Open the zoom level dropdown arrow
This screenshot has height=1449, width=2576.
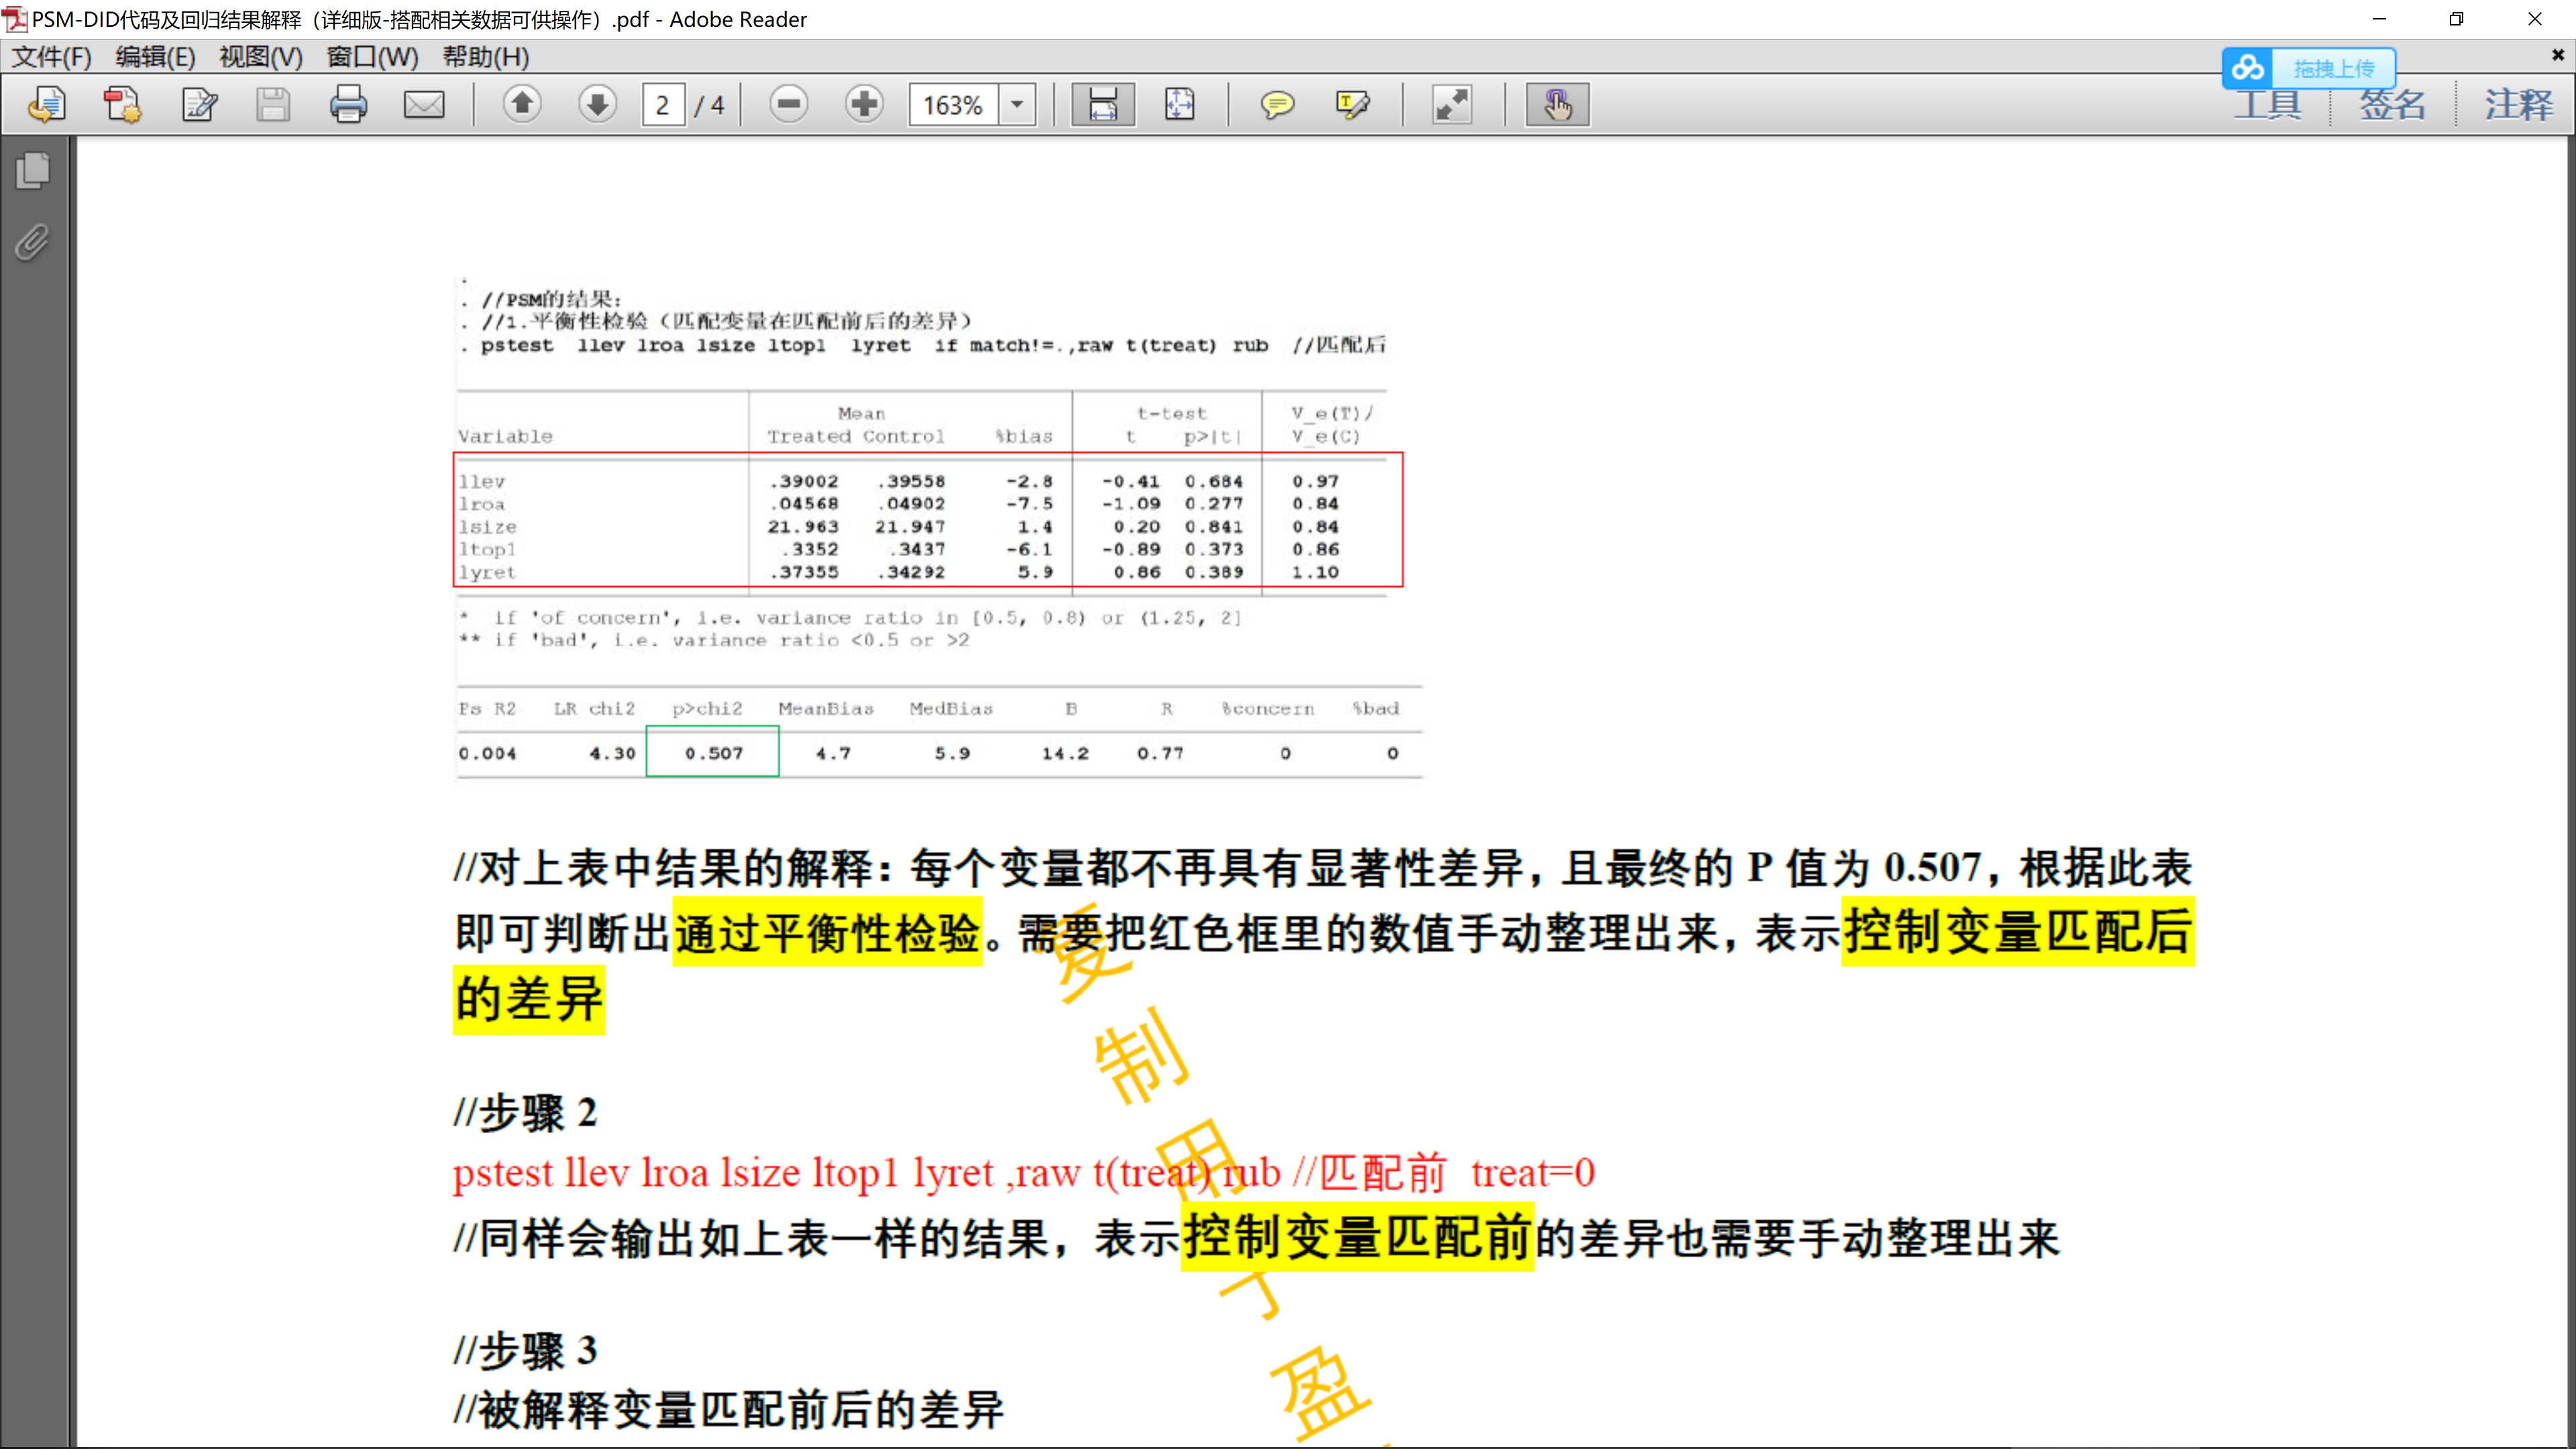pos(1018,104)
